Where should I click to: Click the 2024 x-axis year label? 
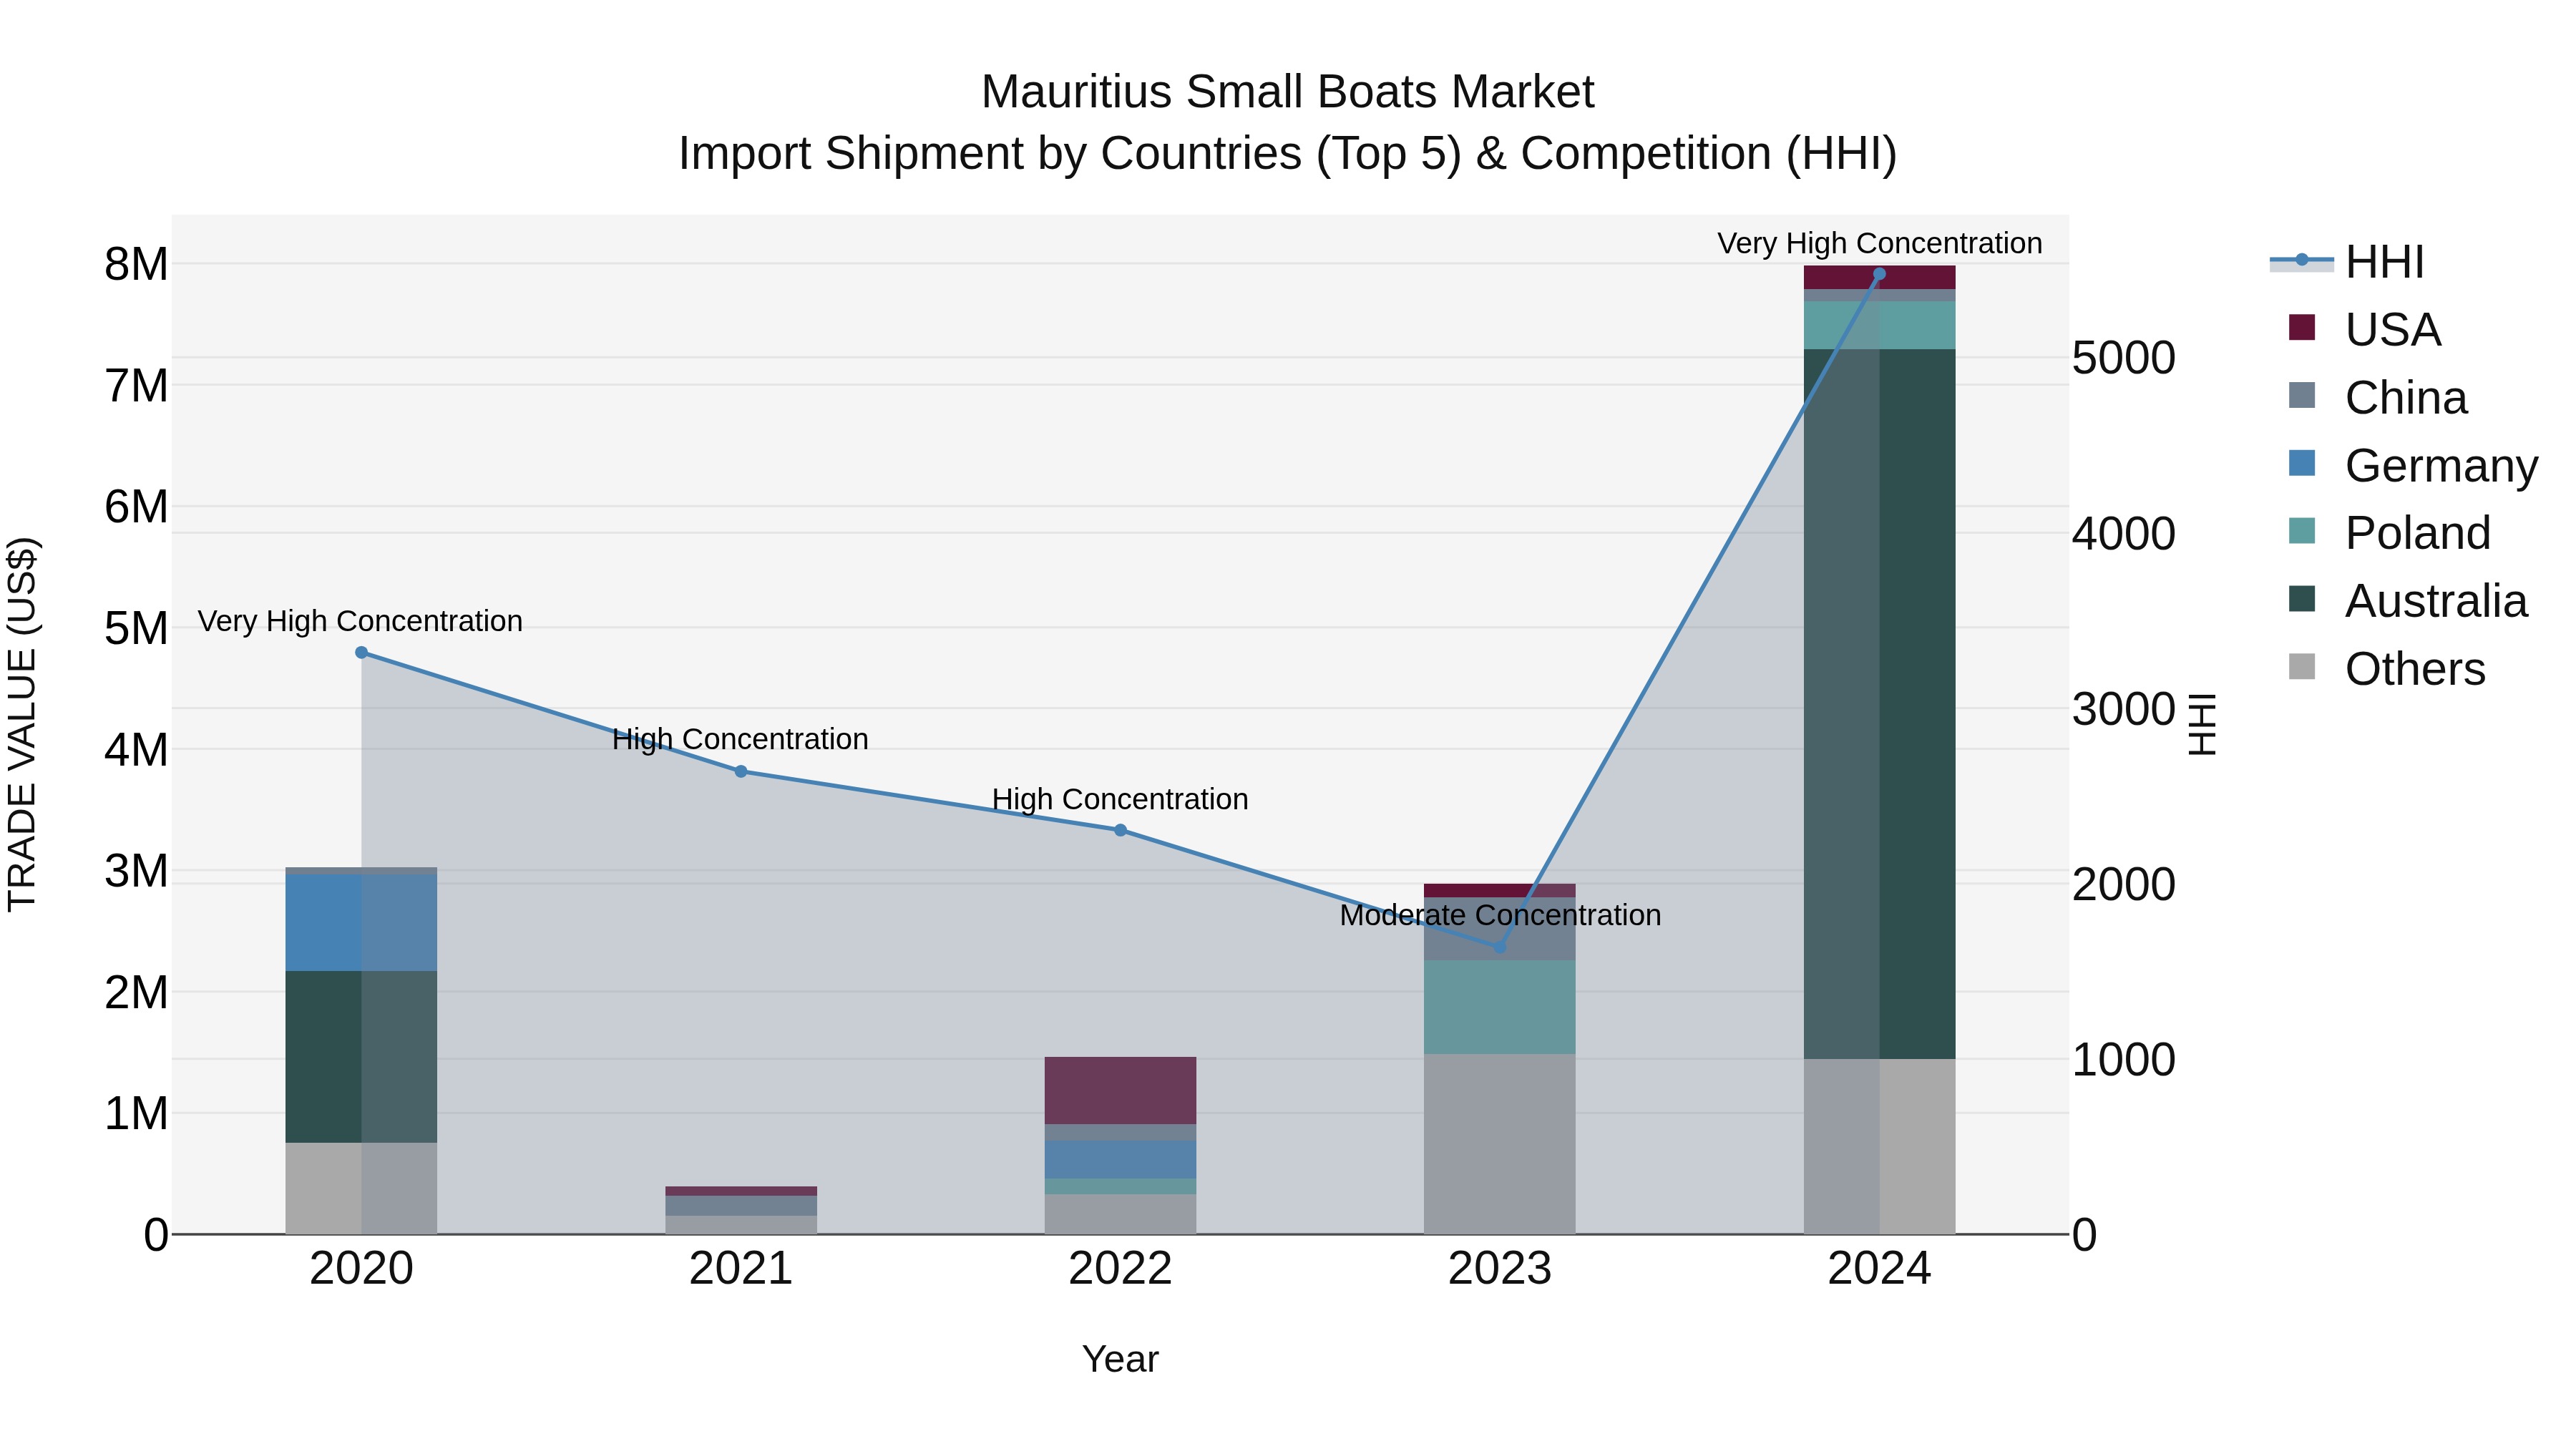pos(1879,1269)
